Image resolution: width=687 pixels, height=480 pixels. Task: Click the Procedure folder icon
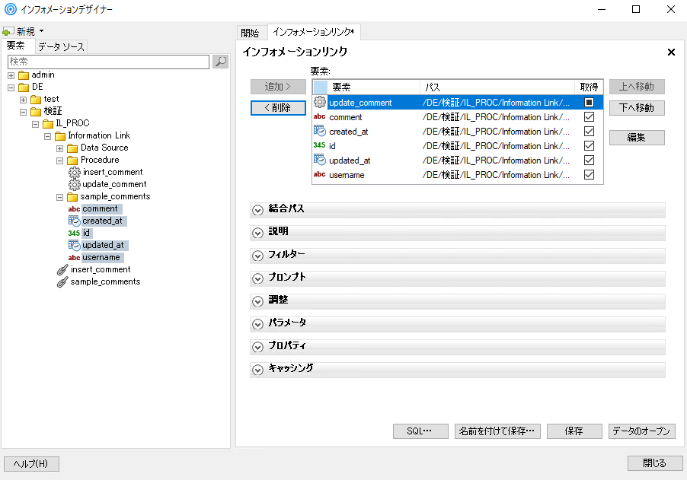point(72,161)
